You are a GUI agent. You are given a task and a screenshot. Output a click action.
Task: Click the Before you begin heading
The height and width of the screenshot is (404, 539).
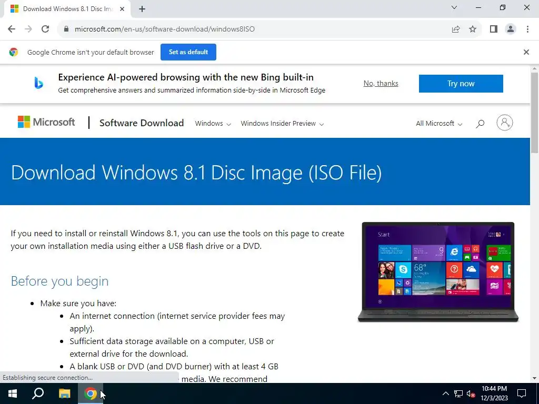60,281
